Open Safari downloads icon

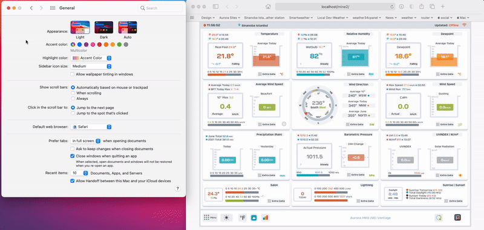(401, 7)
